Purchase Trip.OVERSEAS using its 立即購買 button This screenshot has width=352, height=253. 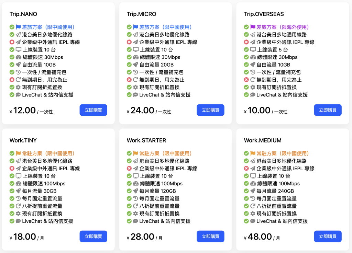328,110
